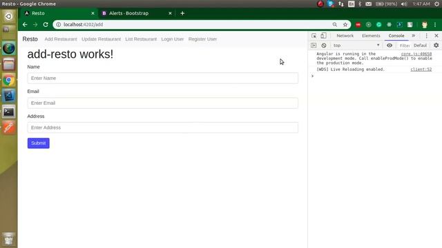Screen dimensions: 442x248
Task: Switch to the Elements tab in DevTools
Action: 371,36
